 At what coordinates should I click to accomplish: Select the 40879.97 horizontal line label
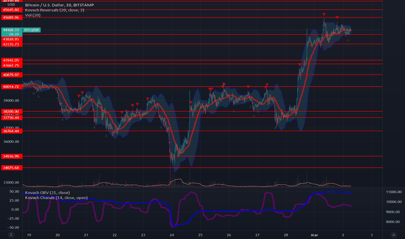pos(12,75)
